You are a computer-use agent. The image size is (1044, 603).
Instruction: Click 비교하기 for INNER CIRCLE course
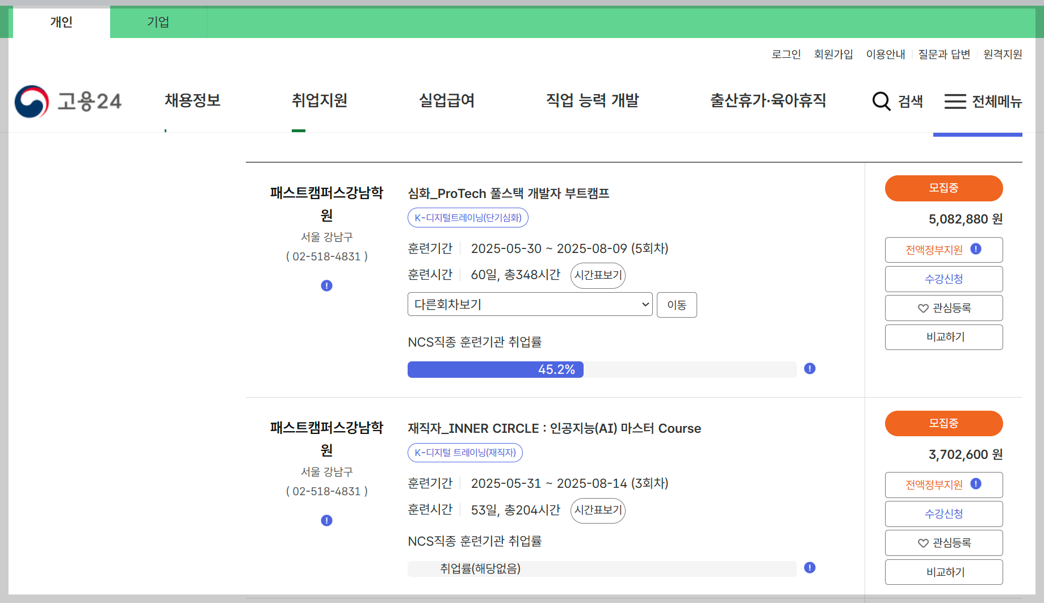coord(944,572)
